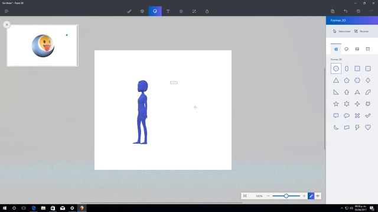Image resolution: width=378 pixels, height=212 pixels.
Task: Open the Remix 3D community icon
Action: (207, 11)
